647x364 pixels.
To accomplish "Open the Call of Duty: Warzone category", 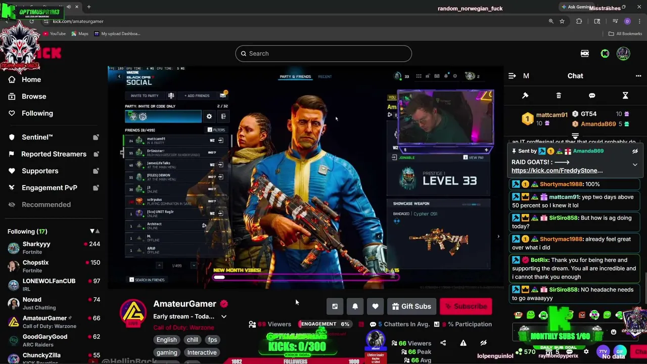I will tap(183, 328).
